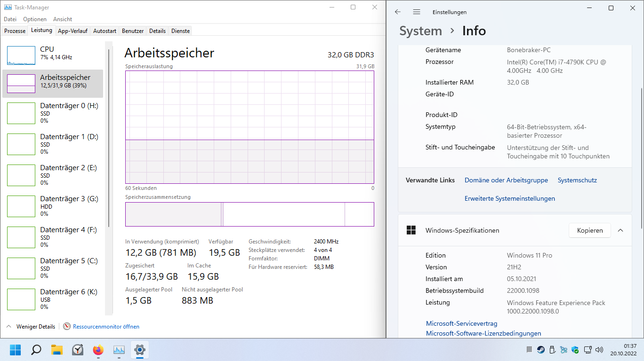Click "4 von 4" slots value
Image resolution: width=644 pixels, height=361 pixels.
[323, 250]
